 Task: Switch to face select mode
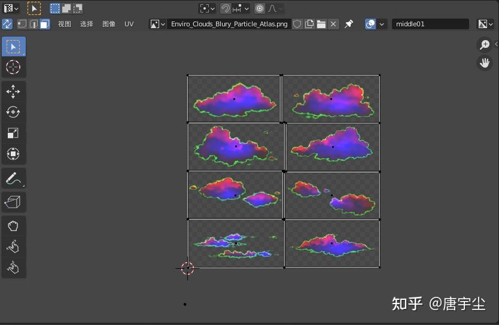pos(45,24)
